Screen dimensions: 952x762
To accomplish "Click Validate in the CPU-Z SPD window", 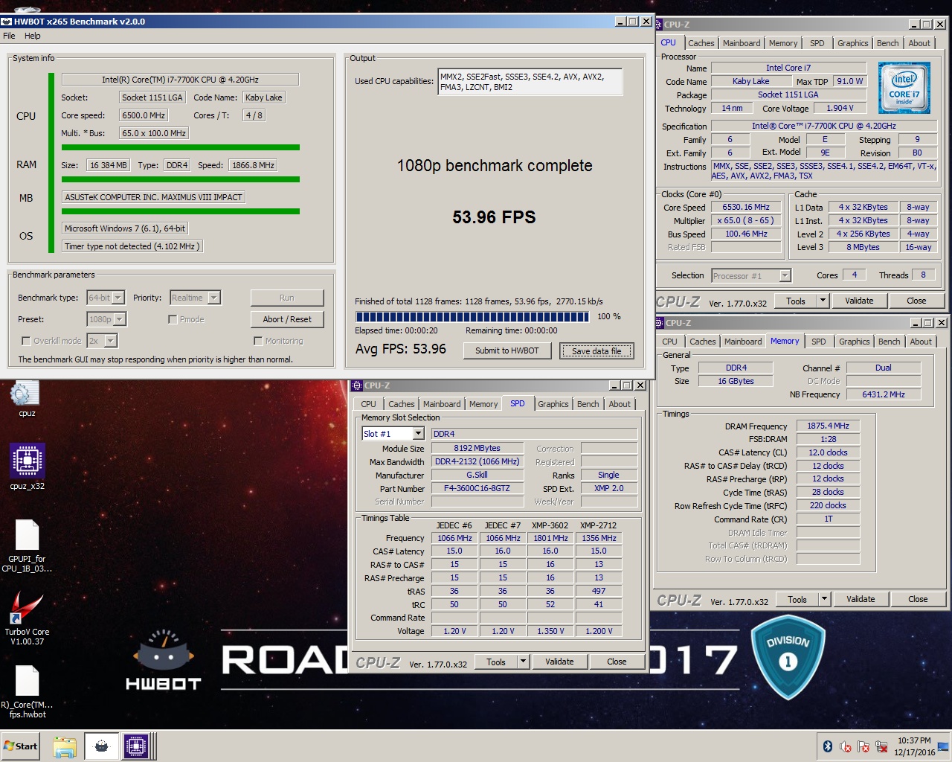I will point(559,662).
